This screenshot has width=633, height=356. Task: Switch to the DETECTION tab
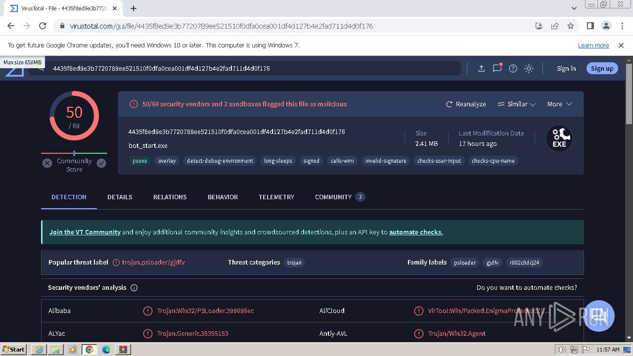click(x=69, y=197)
